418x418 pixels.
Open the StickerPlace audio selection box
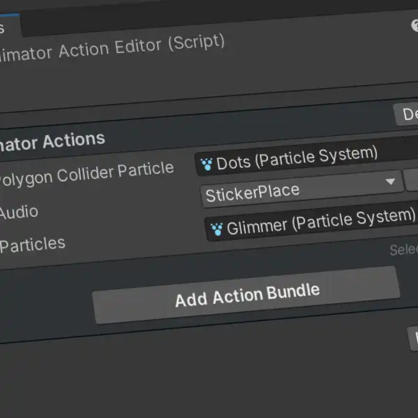[302, 189]
